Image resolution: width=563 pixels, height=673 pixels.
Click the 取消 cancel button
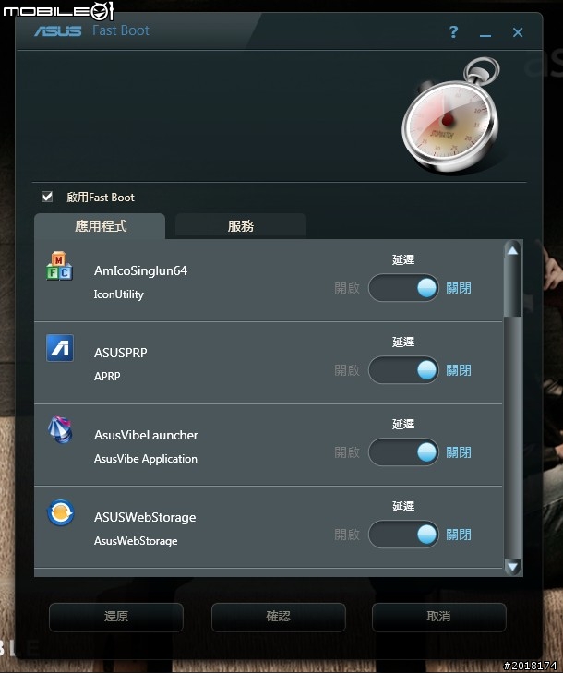[x=439, y=617]
